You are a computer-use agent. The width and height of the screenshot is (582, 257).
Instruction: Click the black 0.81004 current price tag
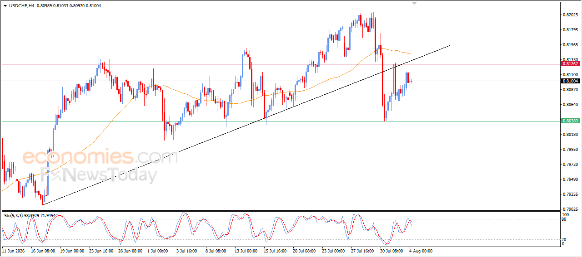pyautogui.click(x=570, y=81)
